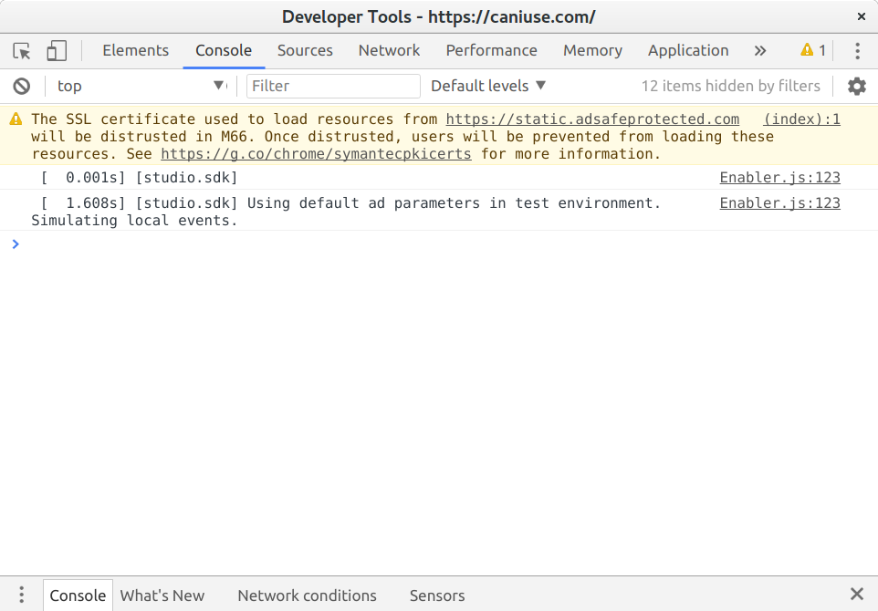Click the first Enabler.js:123 source link

[779, 178]
